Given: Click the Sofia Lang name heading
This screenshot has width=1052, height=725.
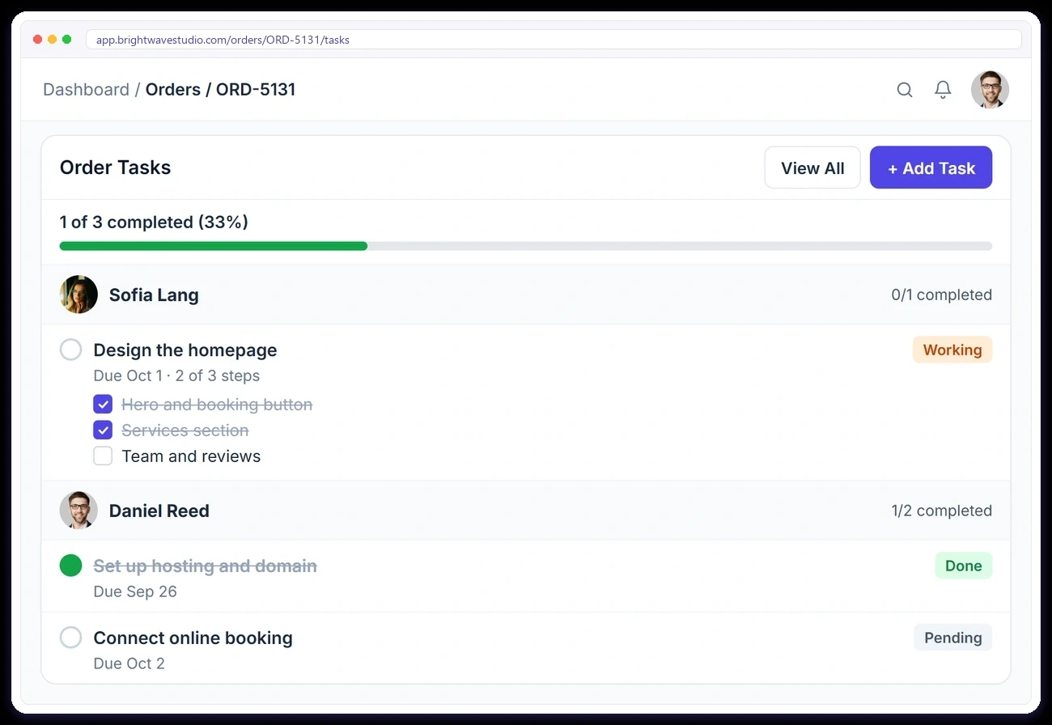Looking at the screenshot, I should click(154, 295).
